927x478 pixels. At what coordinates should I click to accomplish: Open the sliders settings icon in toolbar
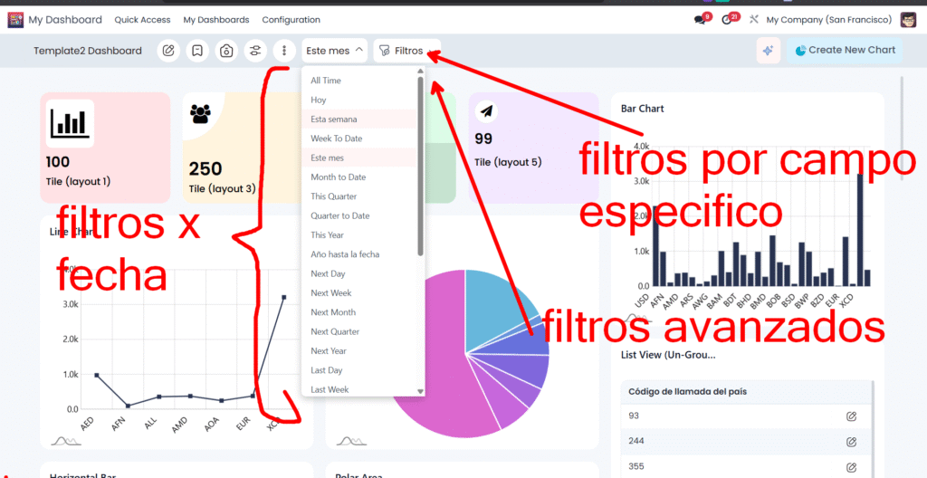click(255, 51)
